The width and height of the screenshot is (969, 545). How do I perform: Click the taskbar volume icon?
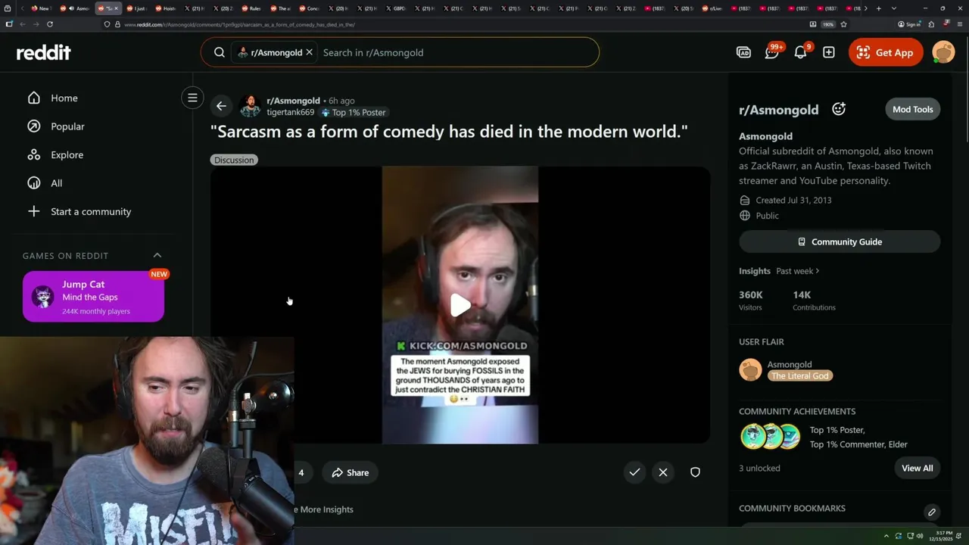920,536
